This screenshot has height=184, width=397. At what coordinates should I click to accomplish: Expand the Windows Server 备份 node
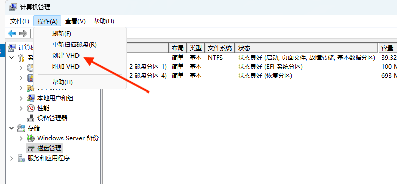point(21,138)
